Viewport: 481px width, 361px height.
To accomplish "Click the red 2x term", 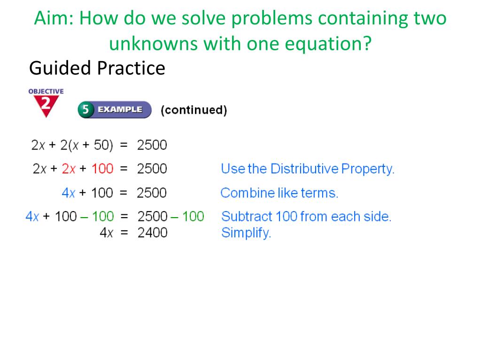I will point(69,169).
